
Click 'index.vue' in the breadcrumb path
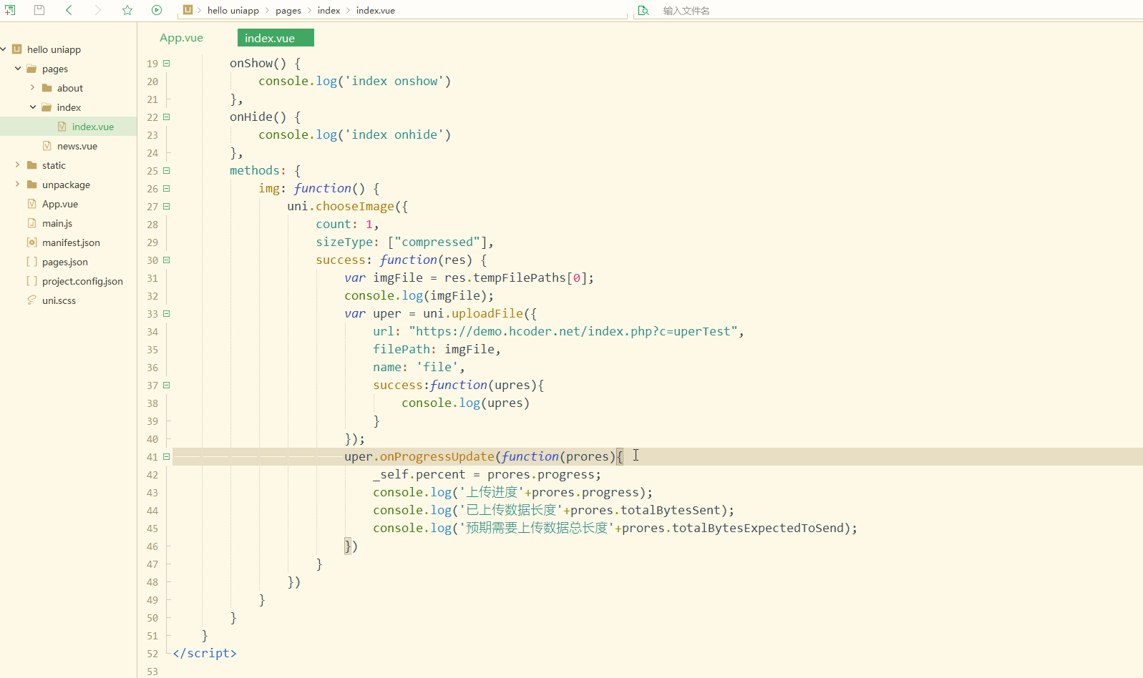tap(376, 11)
